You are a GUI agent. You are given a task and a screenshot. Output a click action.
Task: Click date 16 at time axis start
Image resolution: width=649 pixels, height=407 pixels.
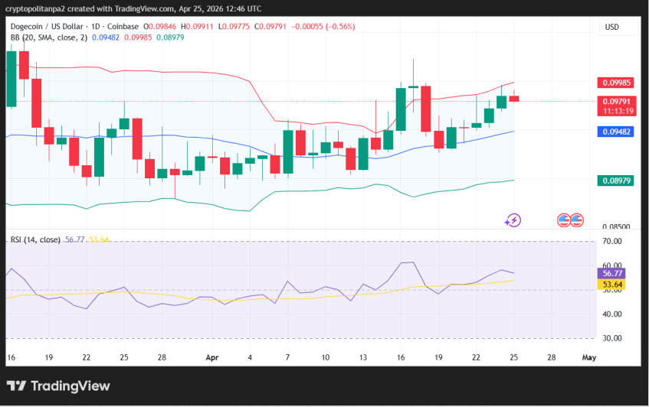11,357
